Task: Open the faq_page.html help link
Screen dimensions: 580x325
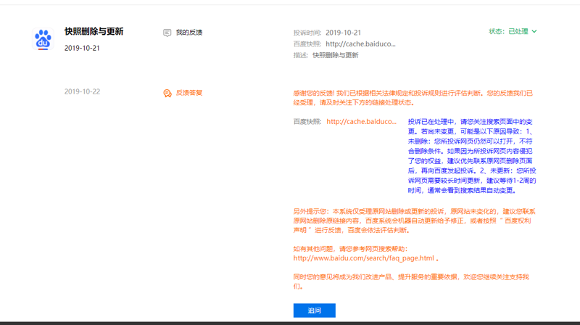Action: click(x=364, y=258)
